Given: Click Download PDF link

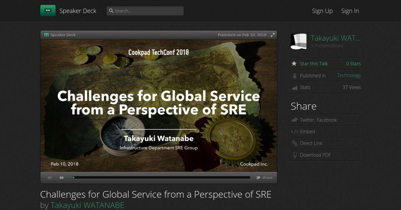Looking at the screenshot, I should pyautogui.click(x=315, y=155).
